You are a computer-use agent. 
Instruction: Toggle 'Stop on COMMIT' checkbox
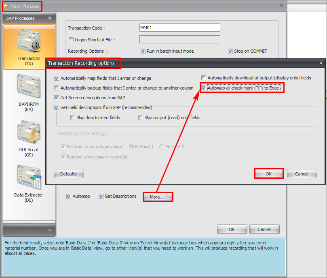pyautogui.click(x=230, y=51)
